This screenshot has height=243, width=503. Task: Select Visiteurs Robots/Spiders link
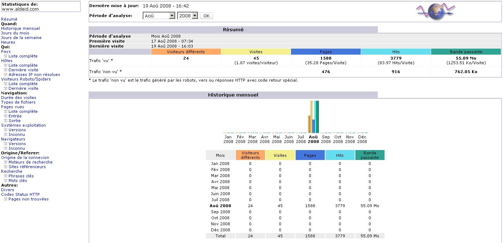pos(26,79)
